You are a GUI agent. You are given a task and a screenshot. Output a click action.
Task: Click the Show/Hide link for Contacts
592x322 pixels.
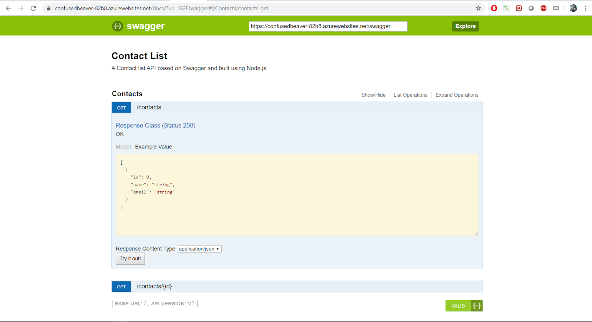[373, 95]
